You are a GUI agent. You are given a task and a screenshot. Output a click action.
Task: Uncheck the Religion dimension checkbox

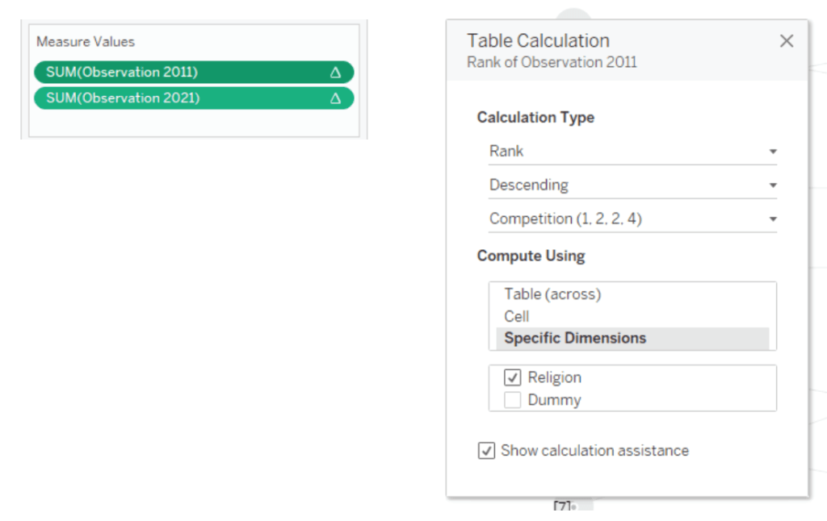point(513,377)
